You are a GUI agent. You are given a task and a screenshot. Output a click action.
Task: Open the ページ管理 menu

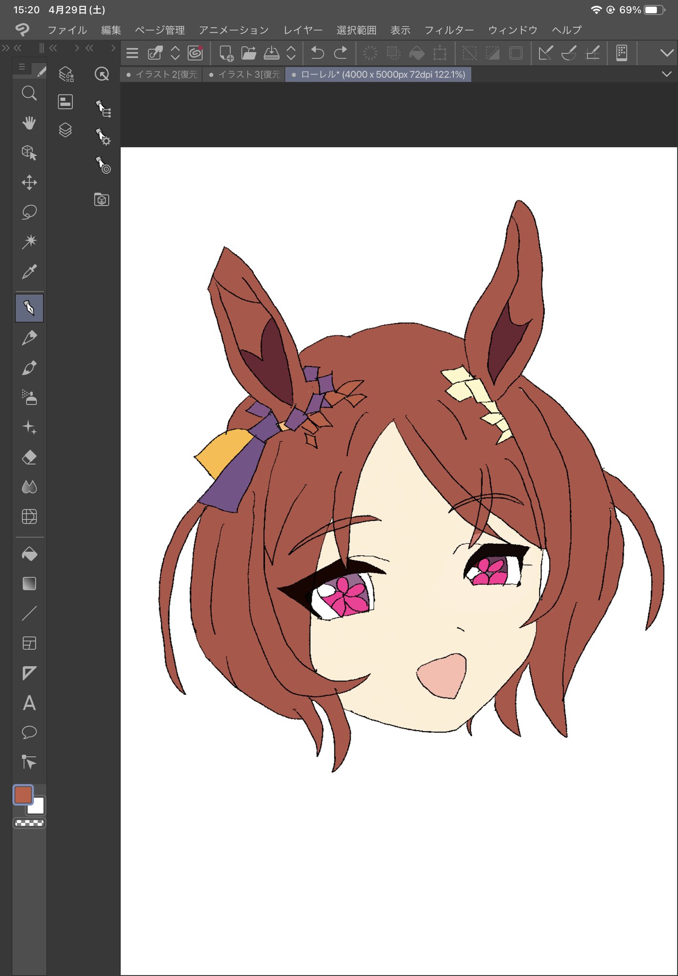coord(160,30)
